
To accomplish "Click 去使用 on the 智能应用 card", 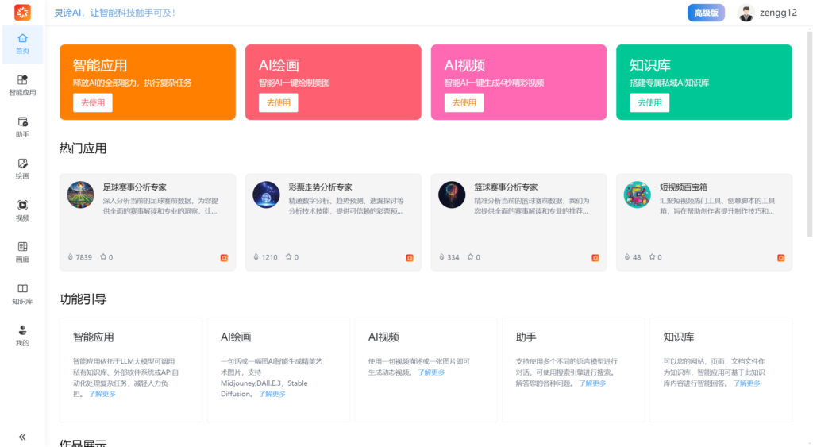I will click(x=93, y=102).
